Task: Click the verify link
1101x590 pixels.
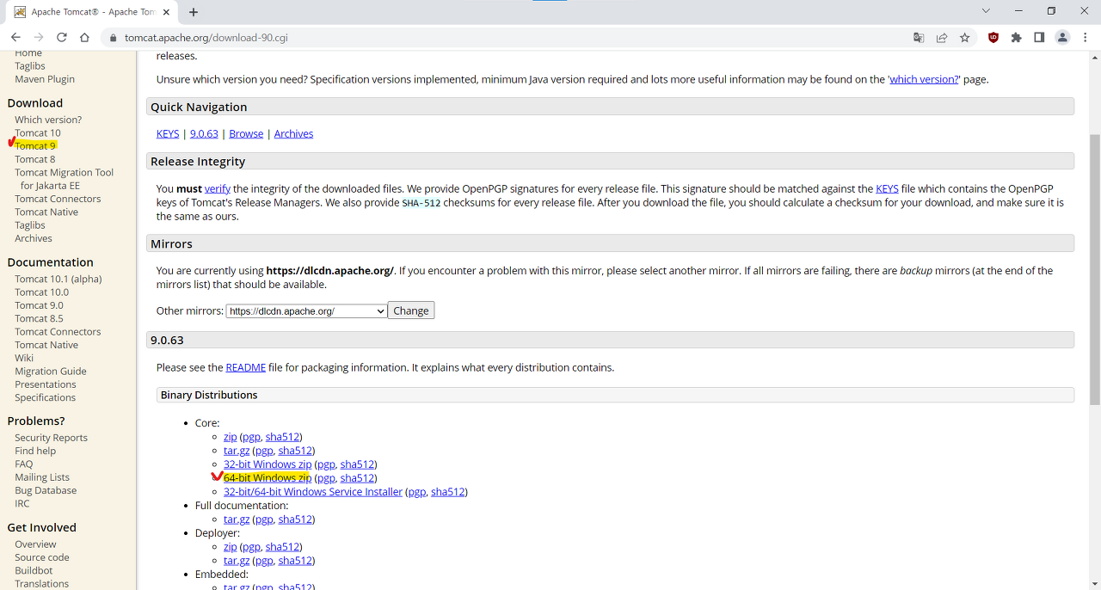Action: [218, 188]
